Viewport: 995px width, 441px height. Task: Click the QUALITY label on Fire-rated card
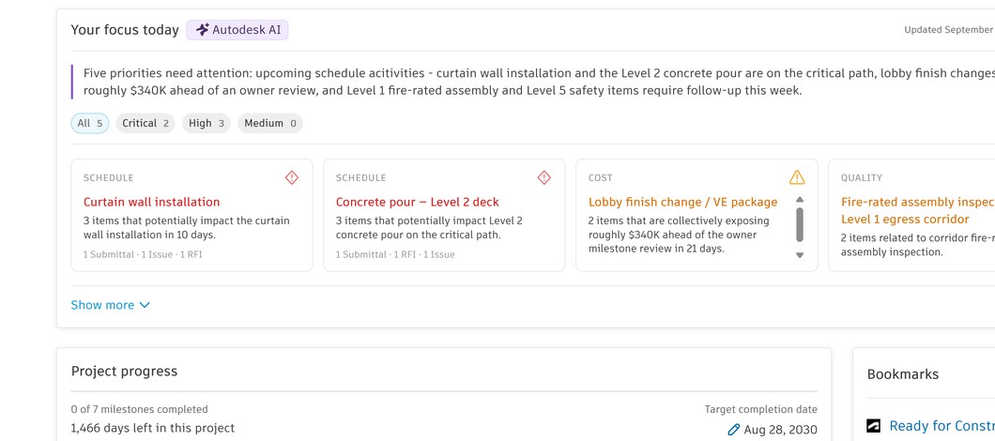(862, 177)
